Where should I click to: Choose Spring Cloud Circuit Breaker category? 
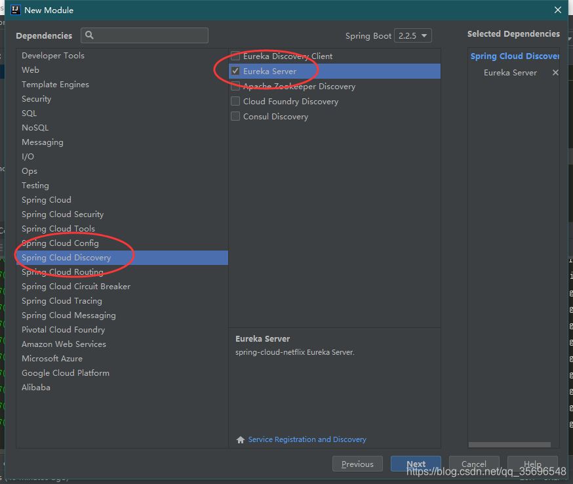tap(122, 287)
